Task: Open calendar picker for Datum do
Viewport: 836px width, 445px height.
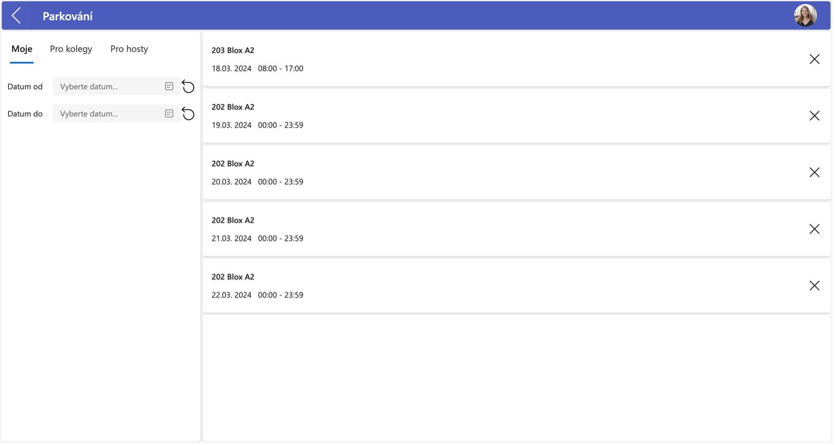Action: click(x=169, y=113)
